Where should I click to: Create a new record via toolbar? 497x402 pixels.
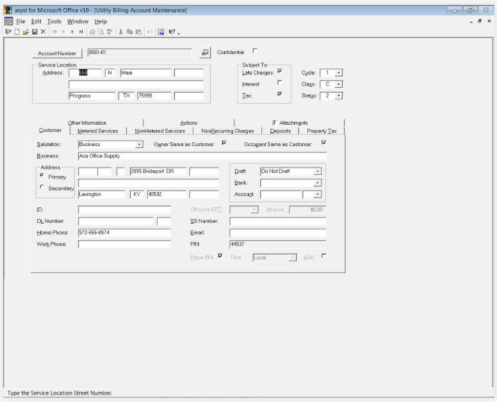pyautogui.click(x=17, y=32)
